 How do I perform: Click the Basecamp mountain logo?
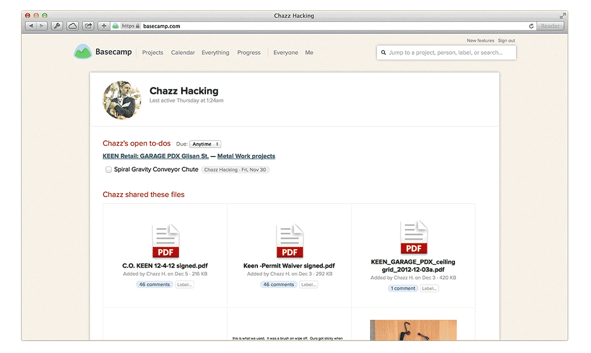click(82, 51)
